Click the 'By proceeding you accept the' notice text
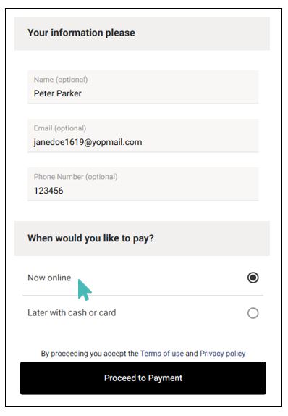Image resolution: width=288 pixels, height=416 pixels. point(90,354)
